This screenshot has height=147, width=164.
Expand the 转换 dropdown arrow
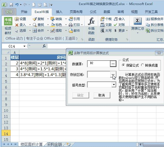(x=66, y=19)
